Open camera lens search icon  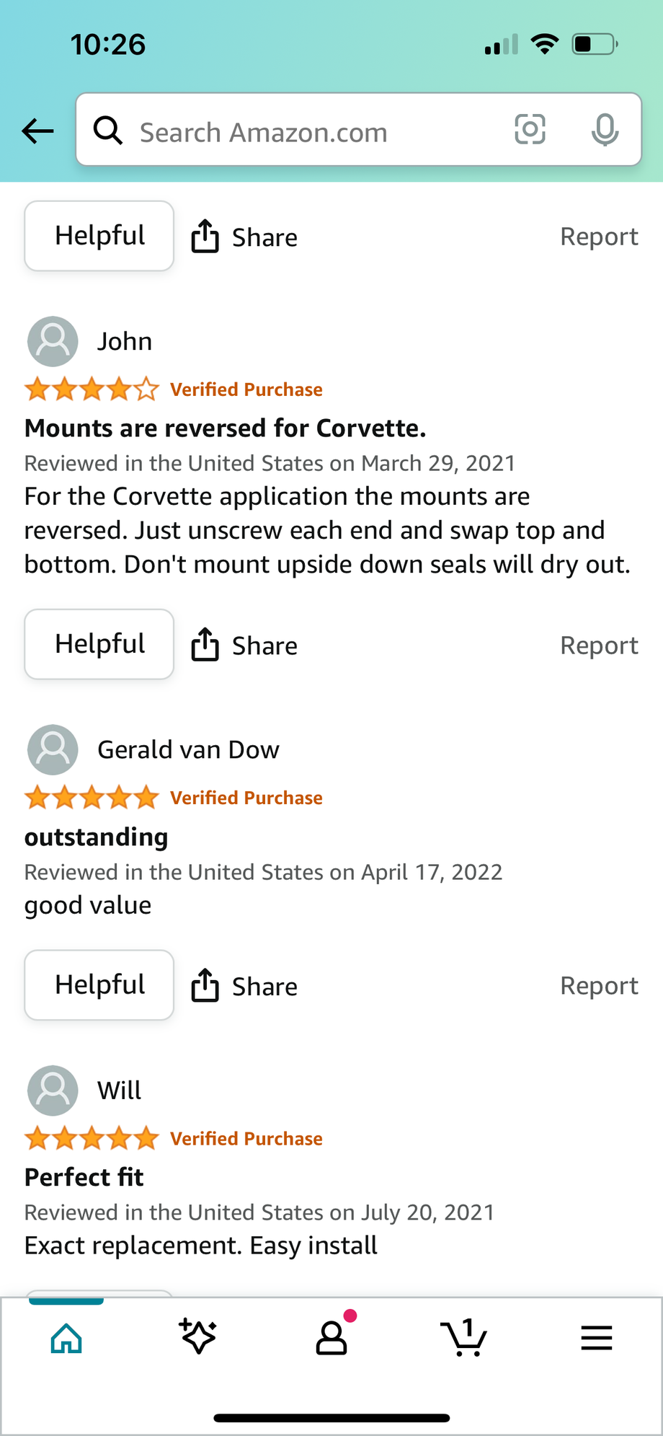(530, 130)
